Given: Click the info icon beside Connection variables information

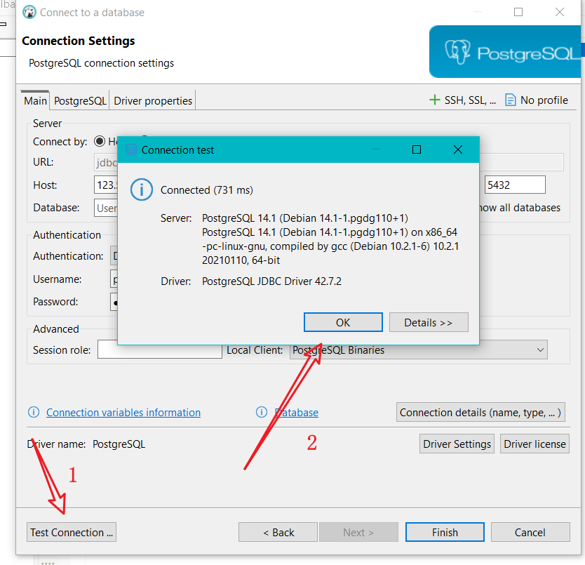Looking at the screenshot, I should click(33, 412).
